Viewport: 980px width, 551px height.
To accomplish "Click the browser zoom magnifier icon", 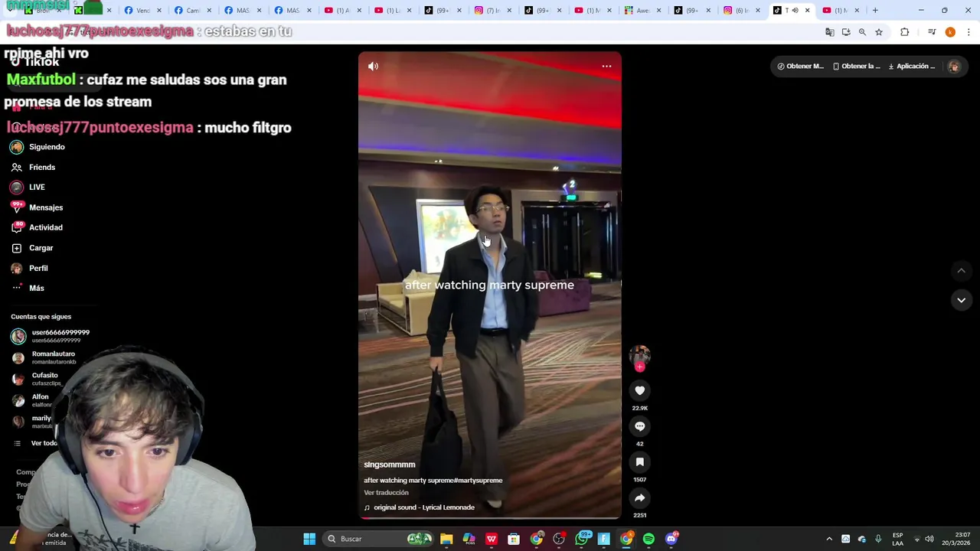I will [x=862, y=32].
